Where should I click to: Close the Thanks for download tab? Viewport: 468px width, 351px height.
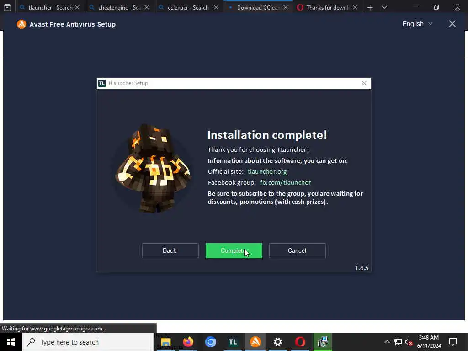[x=355, y=7]
